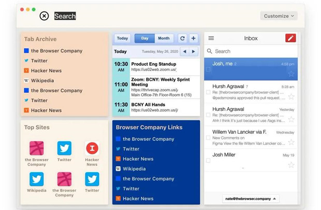Go to next day with the right arrow
This screenshot has width=321, height=210.
194,51
